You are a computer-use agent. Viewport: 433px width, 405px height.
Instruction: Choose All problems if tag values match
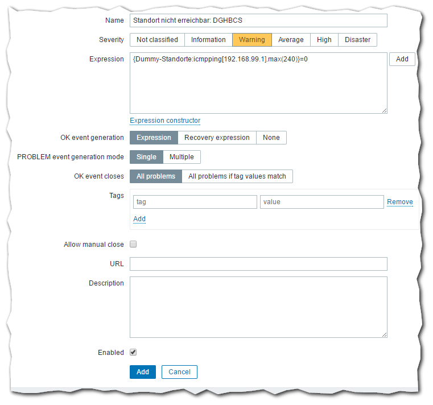237,176
